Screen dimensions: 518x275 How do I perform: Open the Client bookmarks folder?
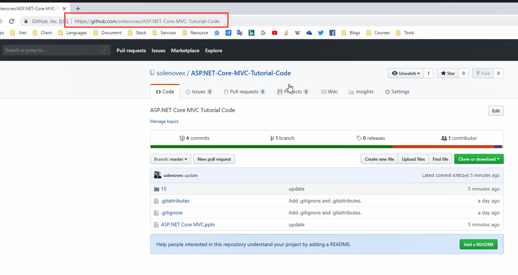point(42,33)
